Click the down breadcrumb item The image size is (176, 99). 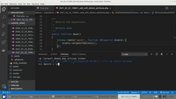[x=146, y=13]
